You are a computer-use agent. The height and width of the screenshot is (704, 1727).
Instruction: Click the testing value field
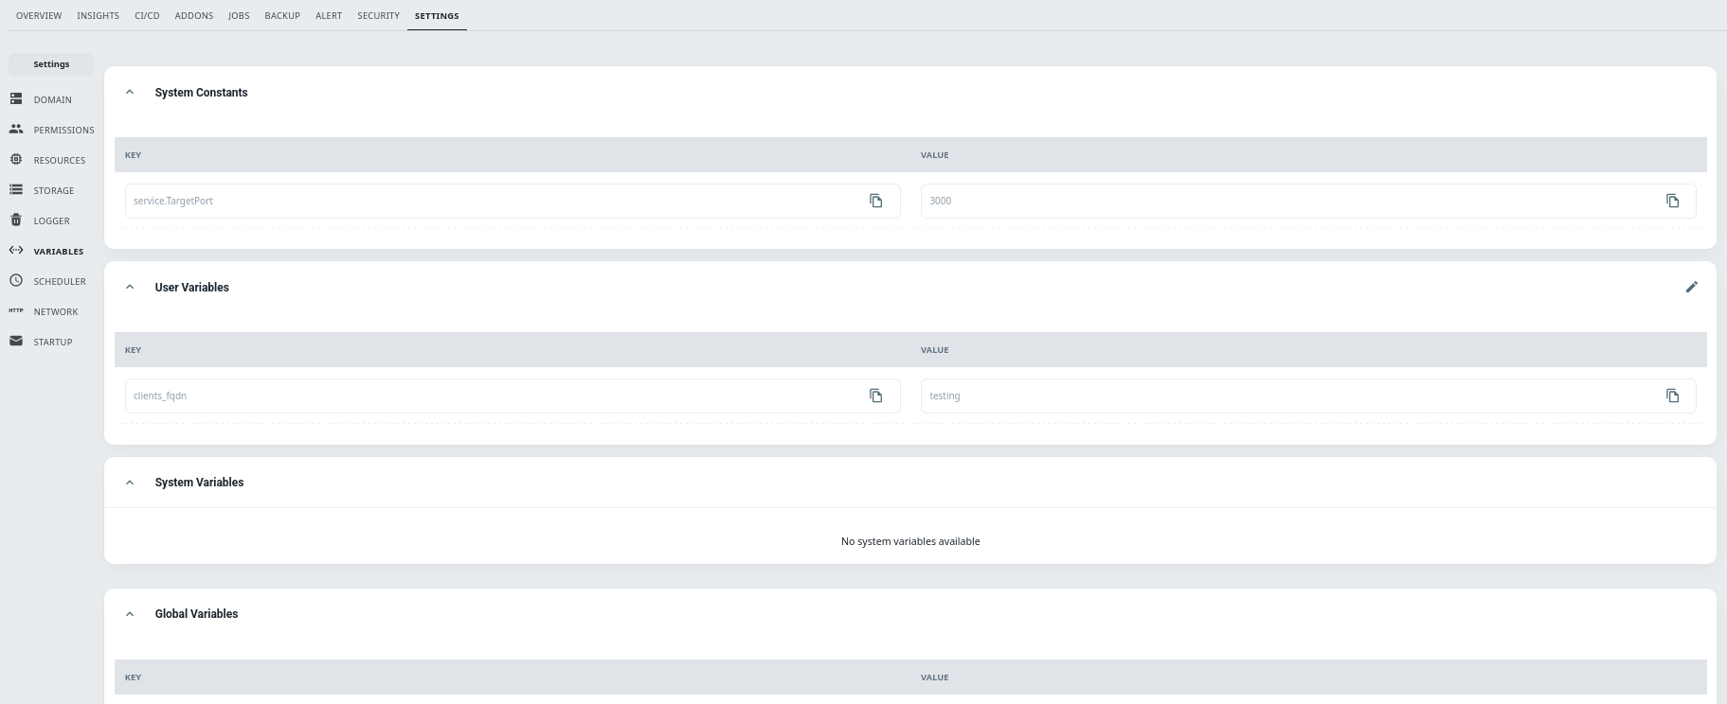[1308, 396]
